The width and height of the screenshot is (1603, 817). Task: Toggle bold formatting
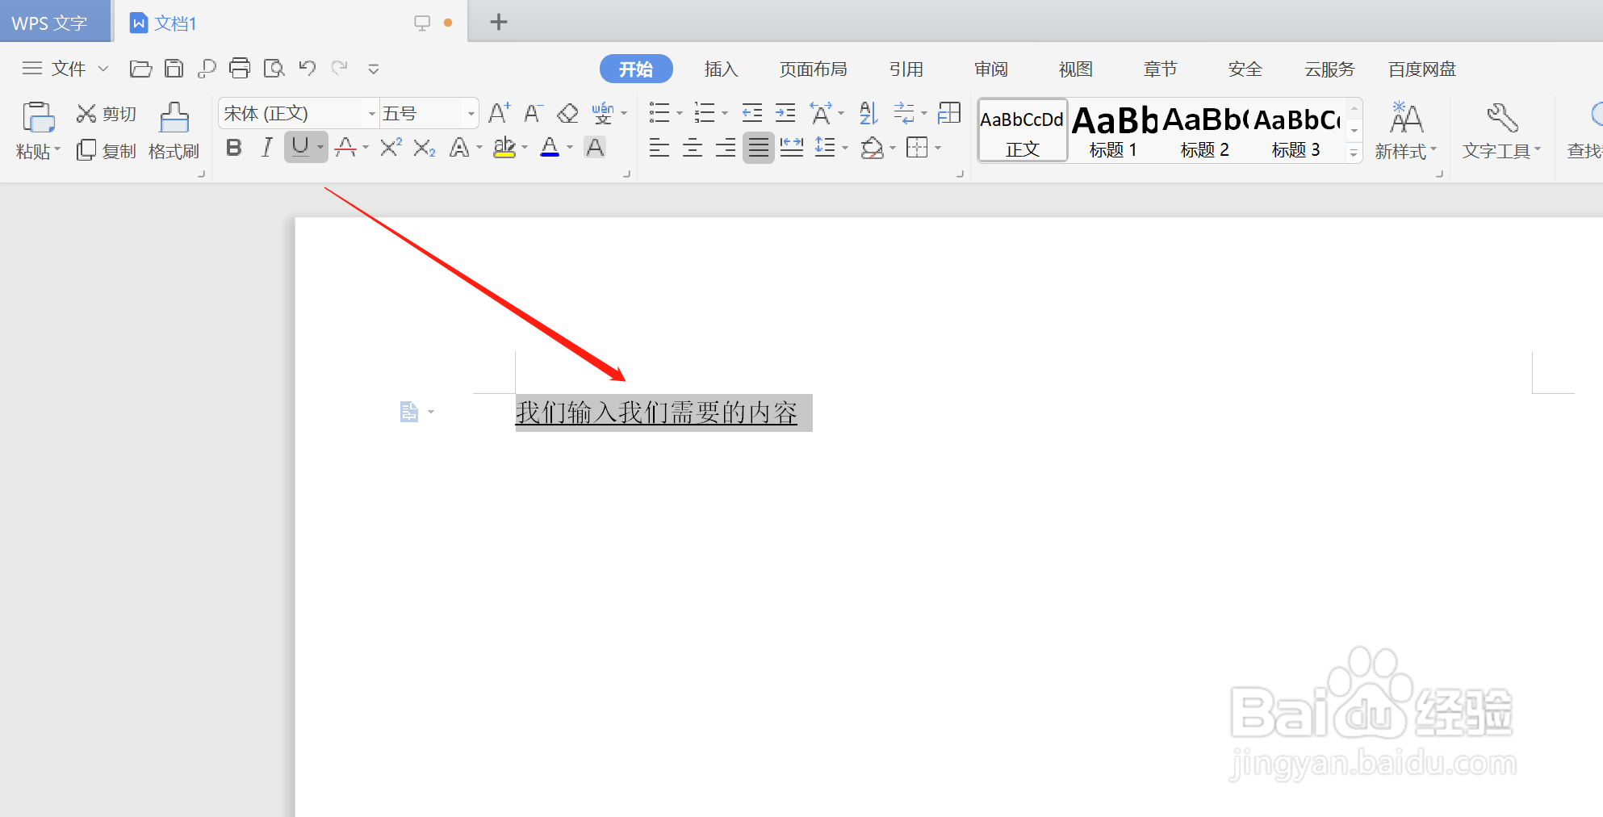click(x=234, y=148)
